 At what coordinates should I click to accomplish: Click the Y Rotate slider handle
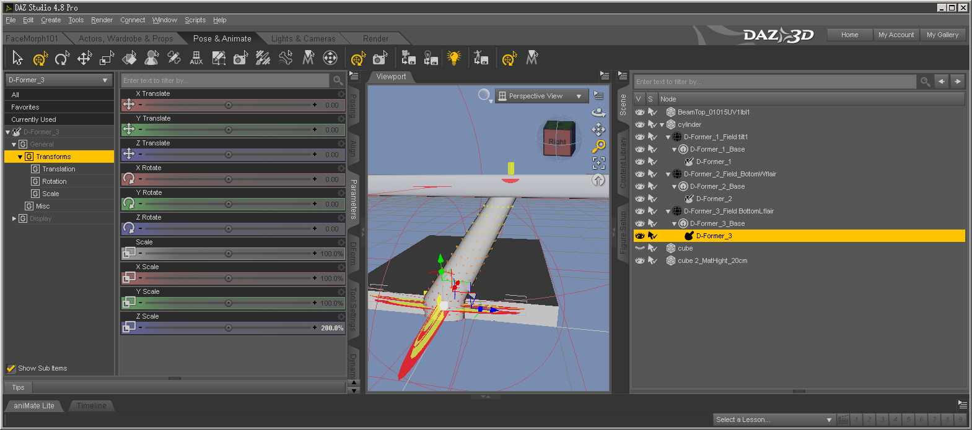click(229, 204)
